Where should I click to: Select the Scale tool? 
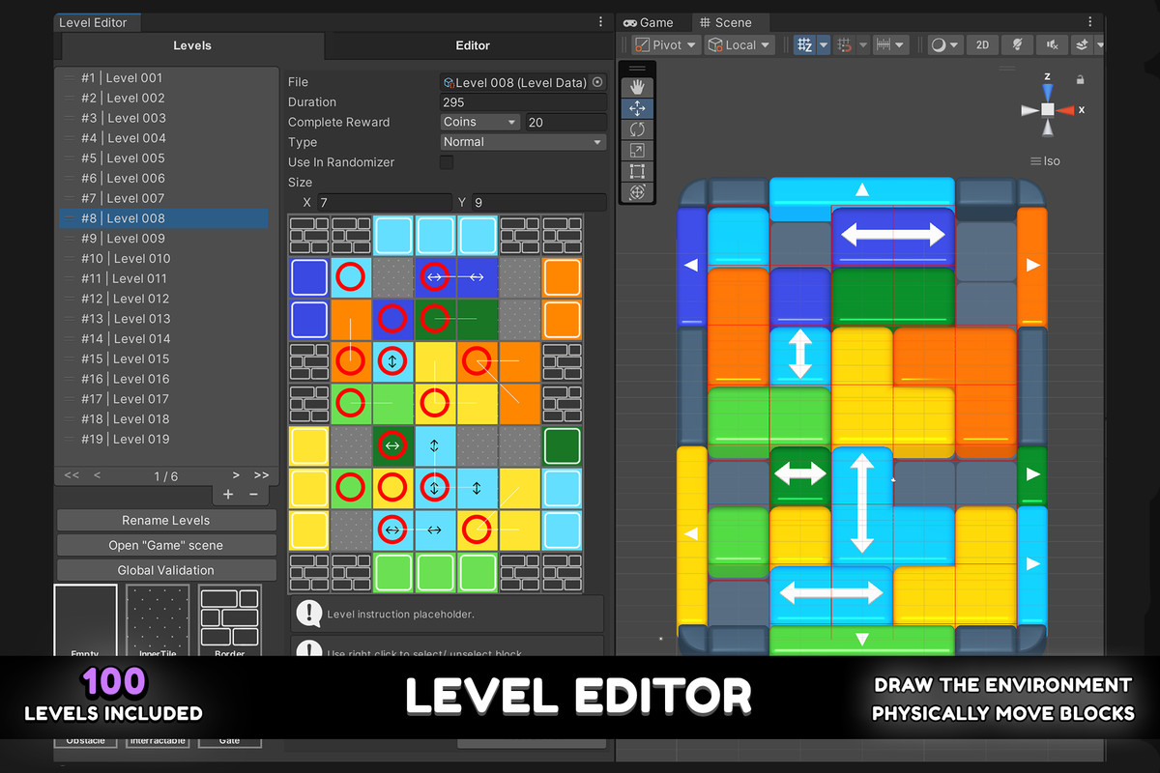click(x=636, y=150)
